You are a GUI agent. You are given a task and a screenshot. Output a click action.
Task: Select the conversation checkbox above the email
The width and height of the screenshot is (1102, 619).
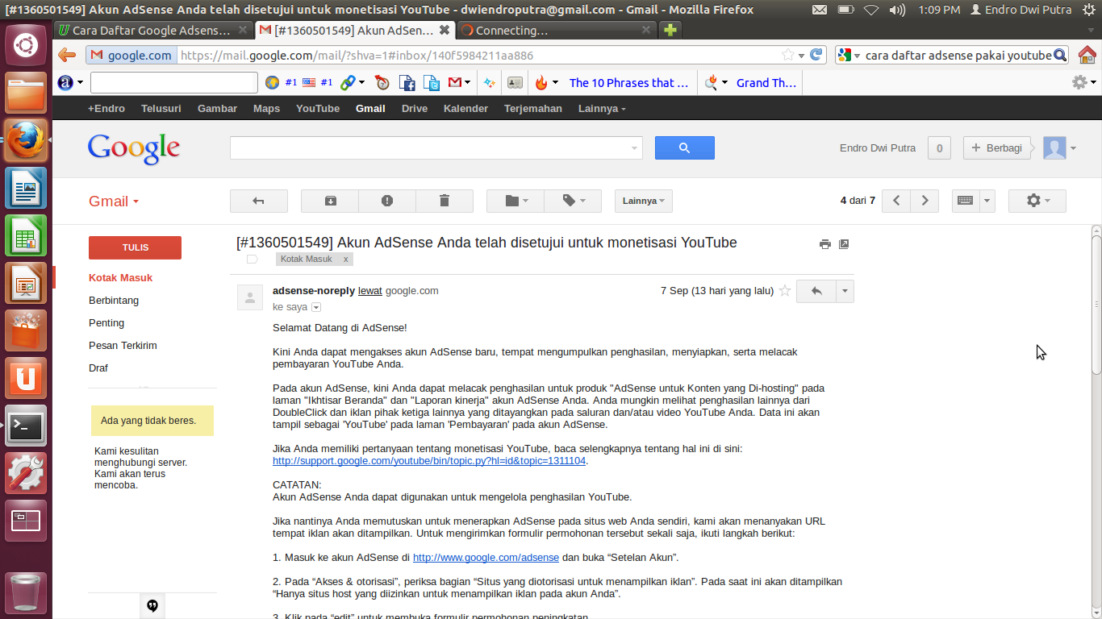point(253,259)
